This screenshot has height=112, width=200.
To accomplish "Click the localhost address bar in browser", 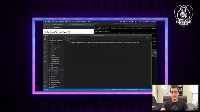I will coord(73,27).
